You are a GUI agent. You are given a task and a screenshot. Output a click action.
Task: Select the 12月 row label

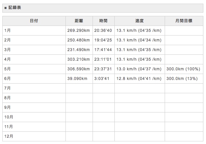pyautogui.click(x=9, y=136)
